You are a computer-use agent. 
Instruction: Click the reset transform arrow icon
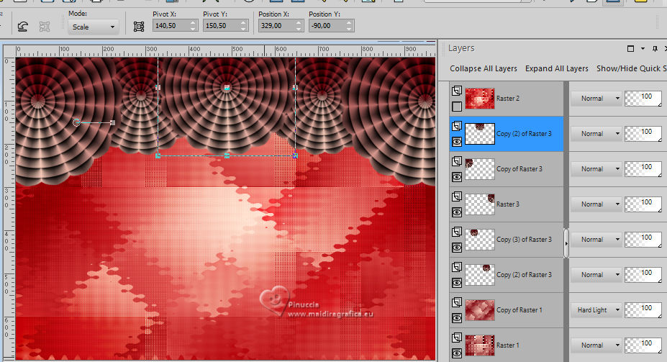click(x=23, y=27)
